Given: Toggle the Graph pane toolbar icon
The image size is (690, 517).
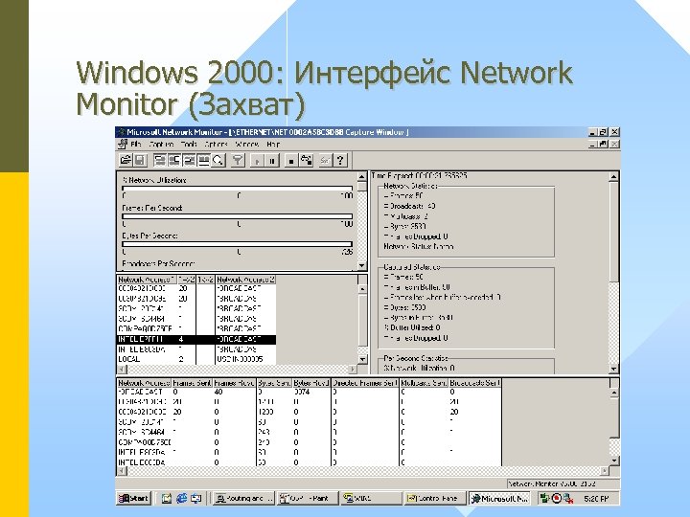Looking at the screenshot, I should coord(160,161).
